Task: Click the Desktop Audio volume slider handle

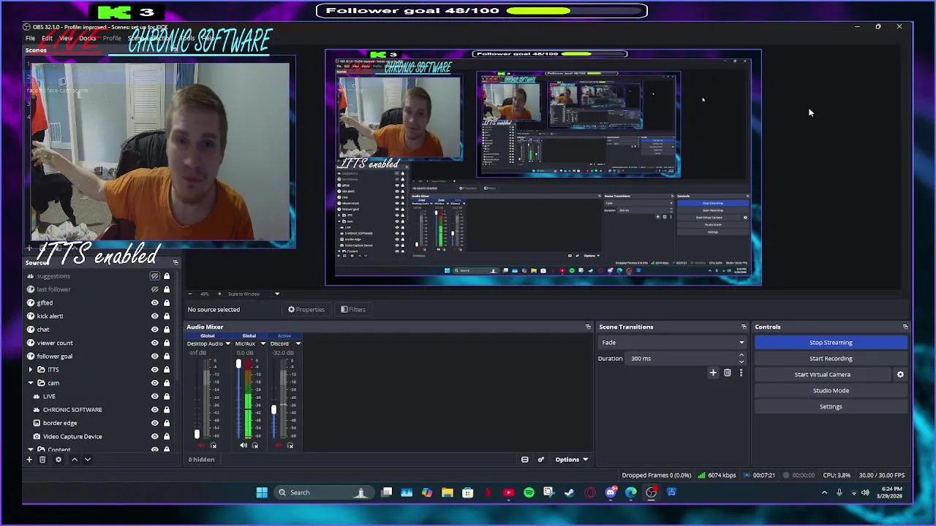Action: point(197,435)
